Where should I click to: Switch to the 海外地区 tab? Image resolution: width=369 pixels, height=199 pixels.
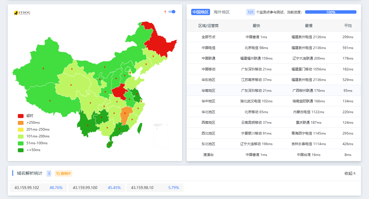coord(221,12)
